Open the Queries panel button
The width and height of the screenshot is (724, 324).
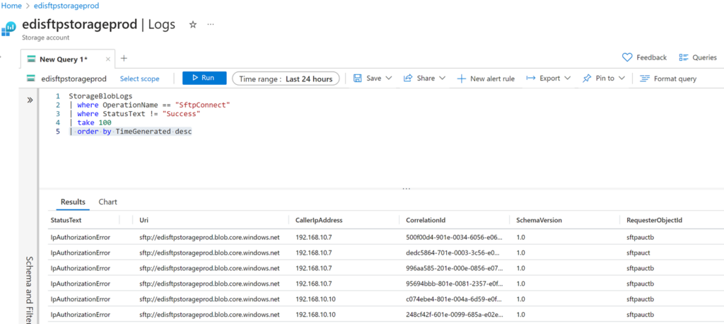click(698, 57)
